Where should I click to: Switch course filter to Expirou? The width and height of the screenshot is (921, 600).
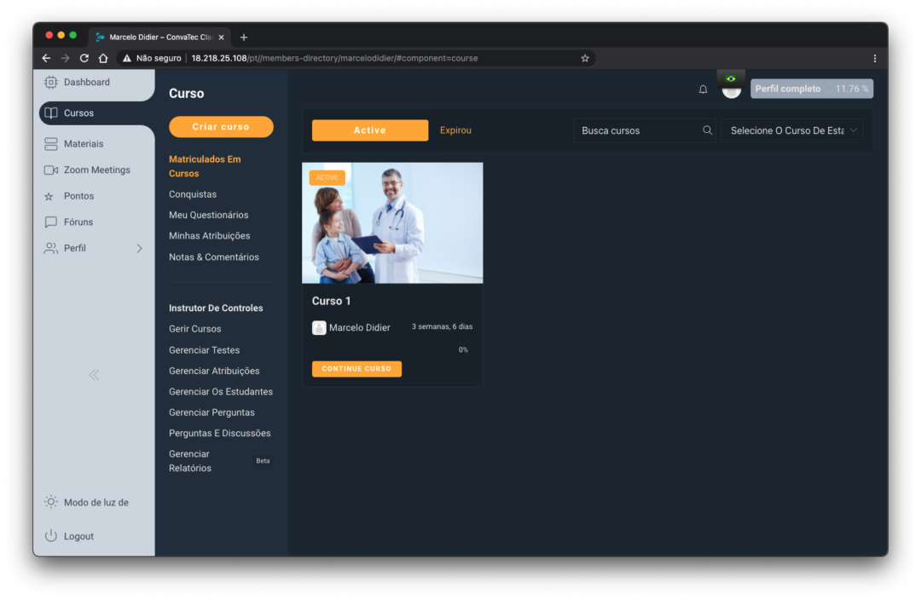click(x=455, y=130)
